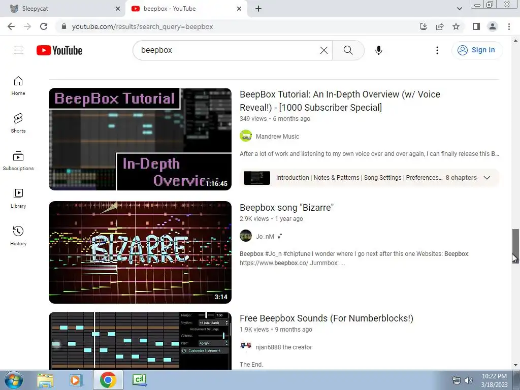The width and height of the screenshot is (520, 390).
Task: Share this page from address bar
Action: pyautogui.click(x=440, y=26)
